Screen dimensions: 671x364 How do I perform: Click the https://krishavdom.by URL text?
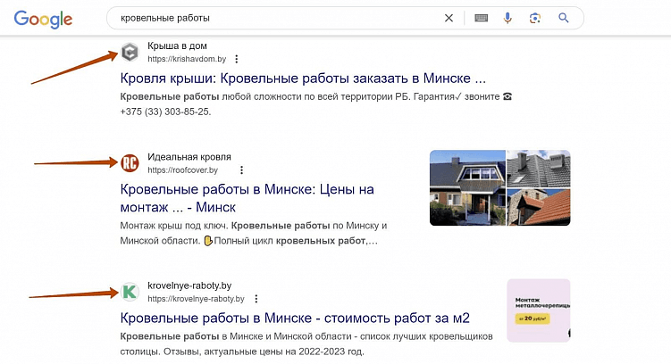coord(187,59)
